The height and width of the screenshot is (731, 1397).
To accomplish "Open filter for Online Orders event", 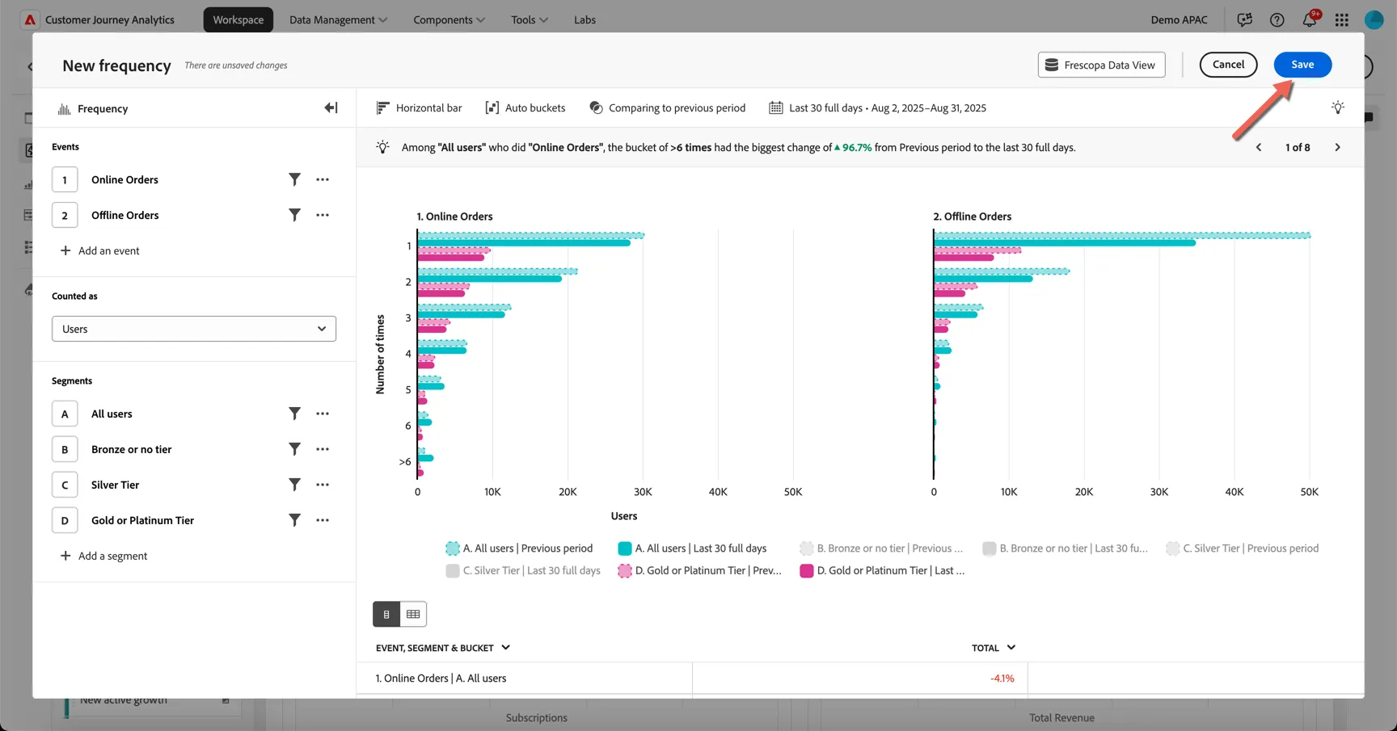I will pyautogui.click(x=295, y=179).
